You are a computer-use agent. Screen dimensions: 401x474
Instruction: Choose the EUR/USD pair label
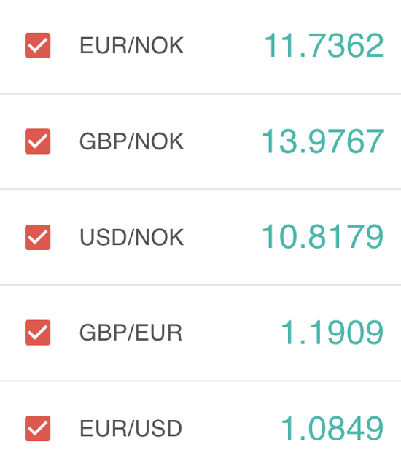coord(131,429)
